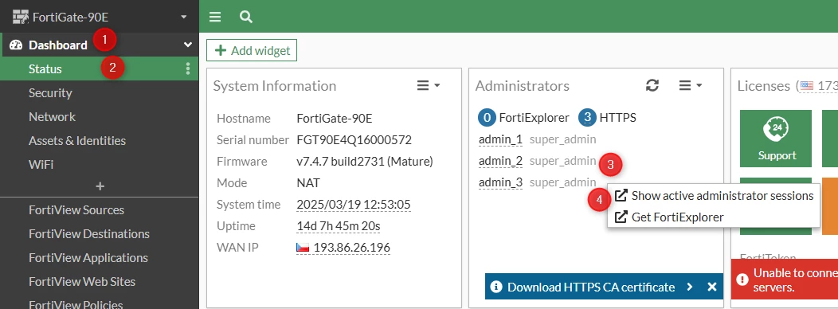Open Status three-dot options icon

pos(187,69)
